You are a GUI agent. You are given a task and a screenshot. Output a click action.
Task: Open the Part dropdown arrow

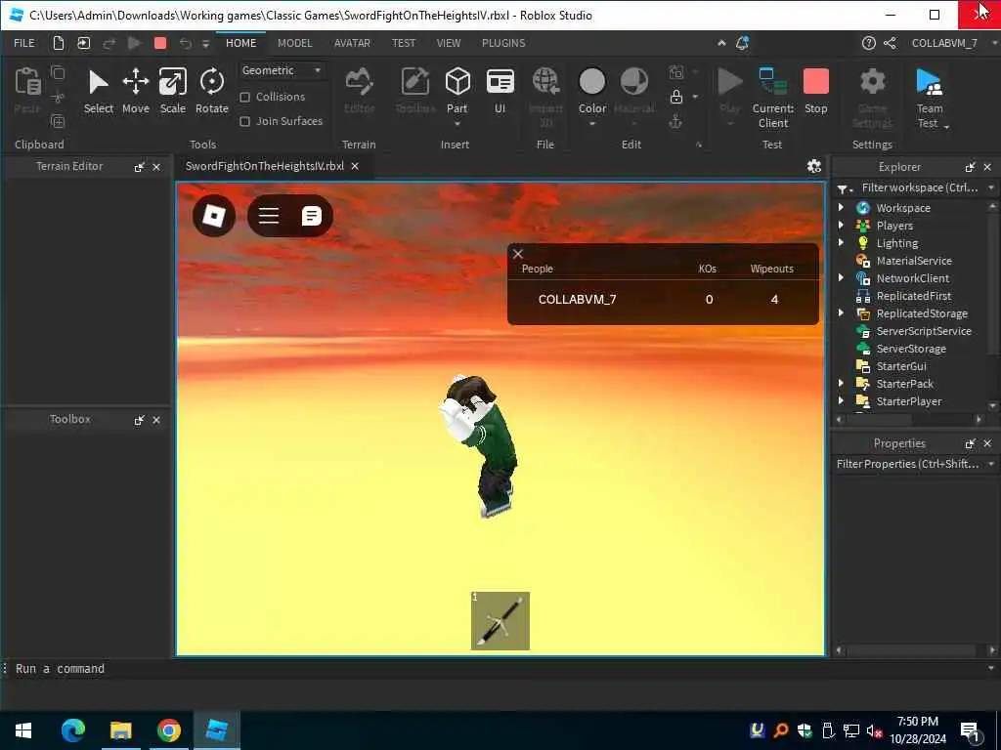457,123
